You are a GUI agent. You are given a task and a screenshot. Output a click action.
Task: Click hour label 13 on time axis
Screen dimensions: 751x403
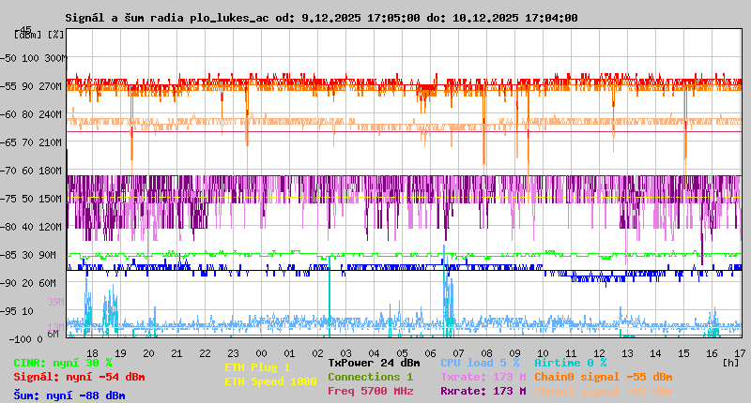click(x=627, y=353)
